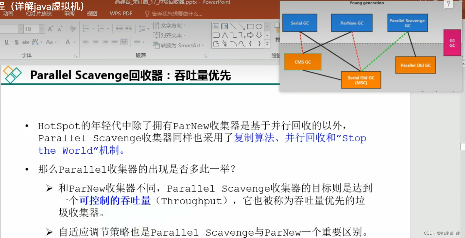Decrease the list indent level
Screen dimensions: 465x238
pyautogui.click(x=119, y=29)
